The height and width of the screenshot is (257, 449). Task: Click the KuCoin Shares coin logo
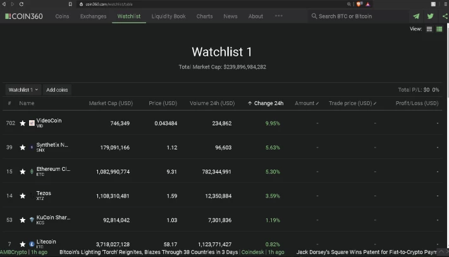coord(32,220)
